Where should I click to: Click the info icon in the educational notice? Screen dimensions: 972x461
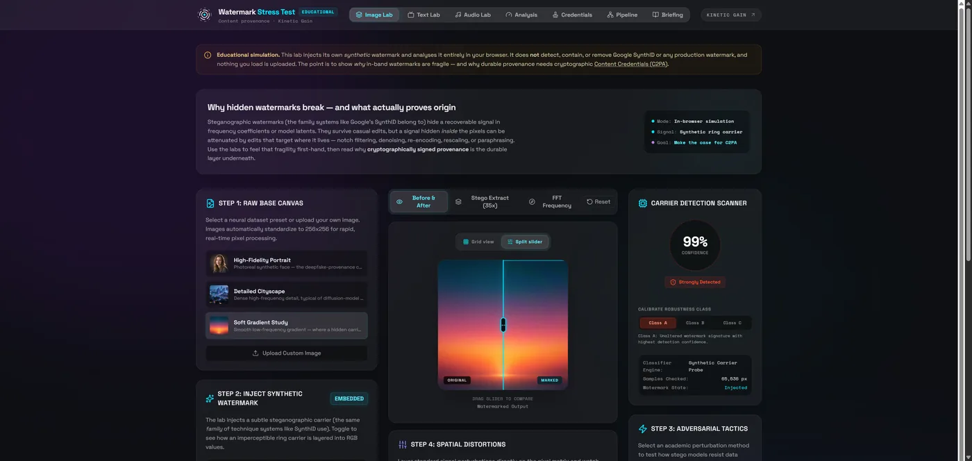pyautogui.click(x=208, y=55)
